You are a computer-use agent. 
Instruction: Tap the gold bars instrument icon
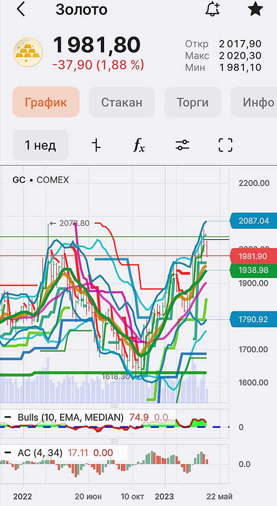tap(28, 52)
